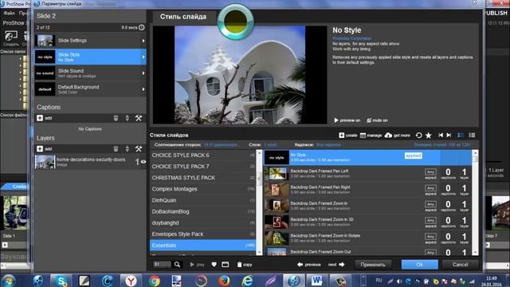
Task: Delete caption using Captions trash icon
Action: [x=116, y=118]
